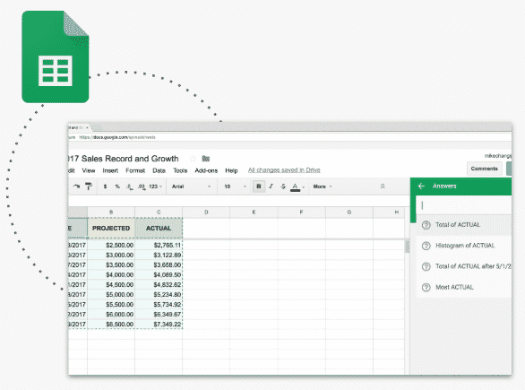This screenshot has height=390, width=525.
Task: Open the Add-ons menu
Action: click(206, 170)
